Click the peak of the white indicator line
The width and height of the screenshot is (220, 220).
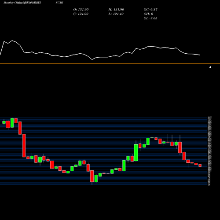click(x=12, y=40)
